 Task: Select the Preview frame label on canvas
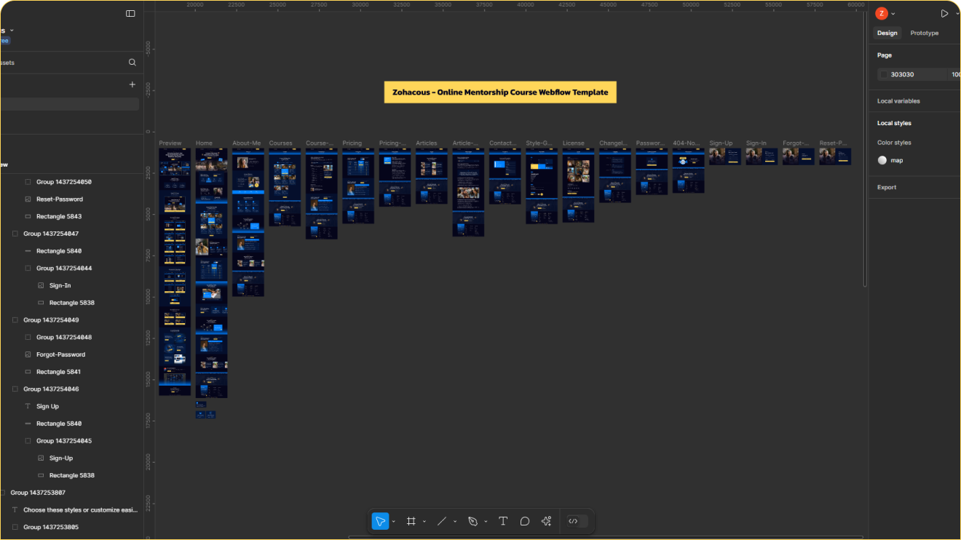point(170,143)
